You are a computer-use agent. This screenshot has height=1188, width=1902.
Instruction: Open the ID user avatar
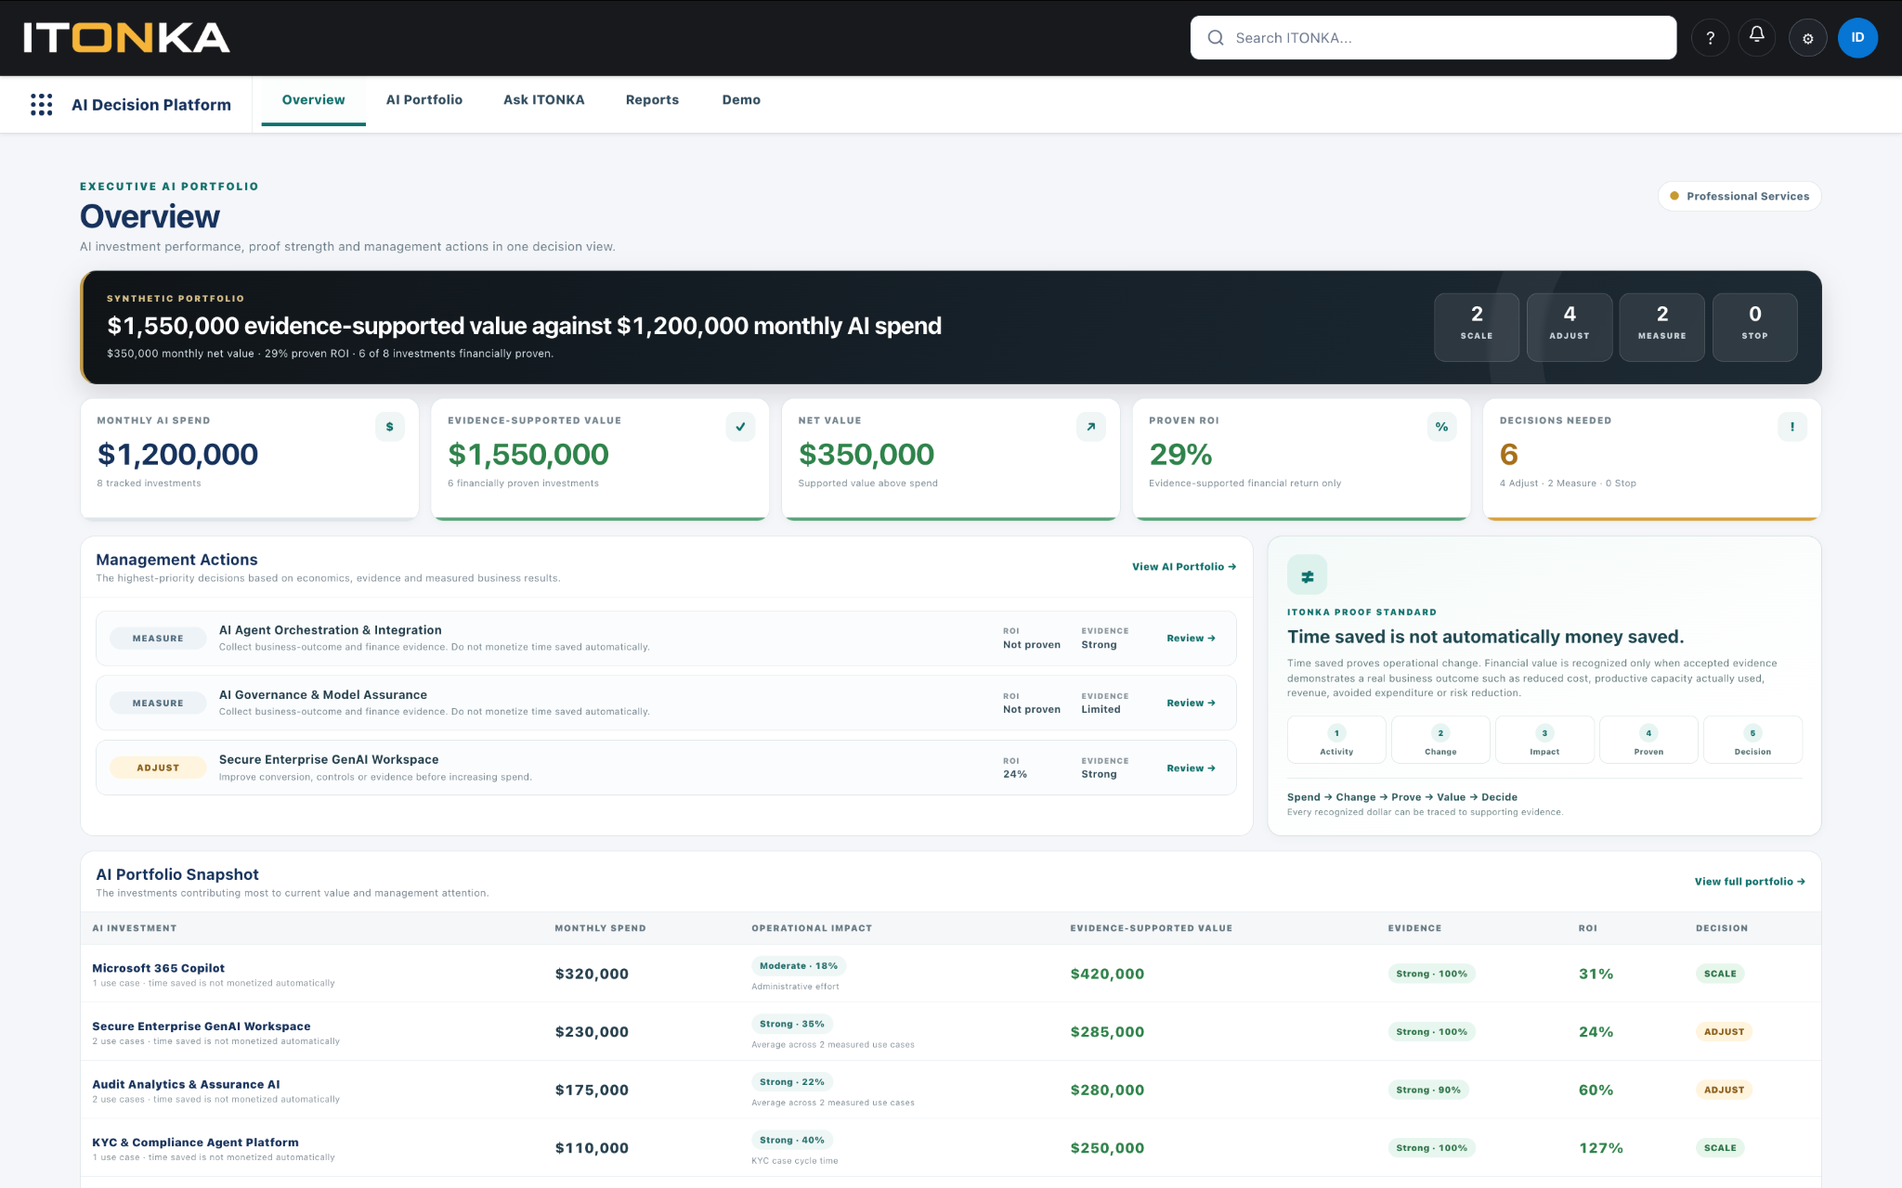pyautogui.click(x=1857, y=38)
